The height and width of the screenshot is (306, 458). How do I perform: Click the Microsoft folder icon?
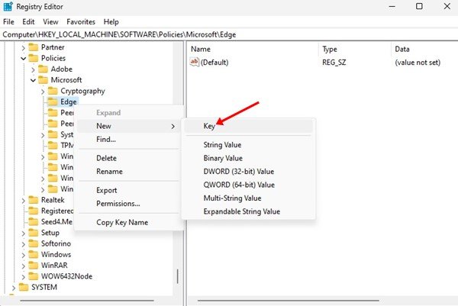coord(43,80)
